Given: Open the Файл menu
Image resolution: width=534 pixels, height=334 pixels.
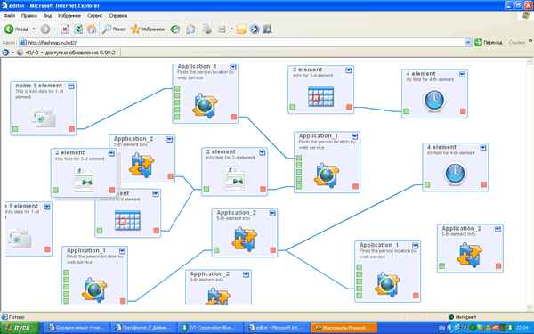Looking at the screenshot, I should (x=10, y=16).
